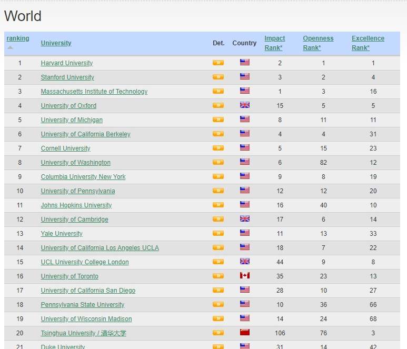Click details arrow icon for Stanford University
407x349 pixels.
coord(218,77)
